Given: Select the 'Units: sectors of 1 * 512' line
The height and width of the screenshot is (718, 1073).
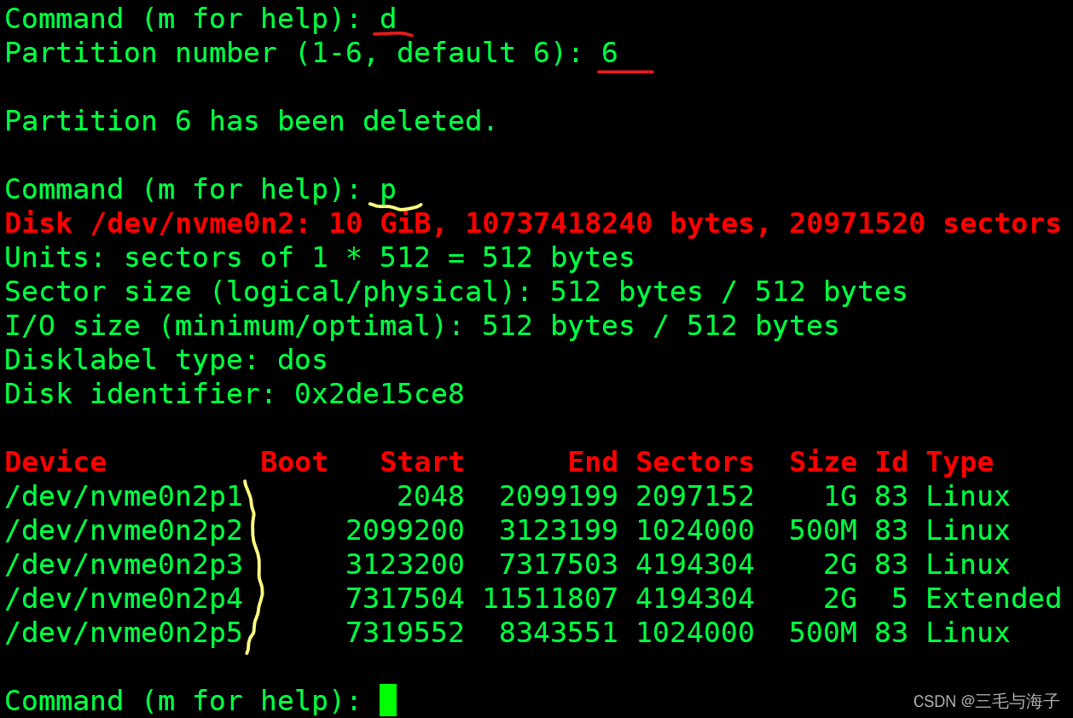Looking at the screenshot, I should (320, 258).
